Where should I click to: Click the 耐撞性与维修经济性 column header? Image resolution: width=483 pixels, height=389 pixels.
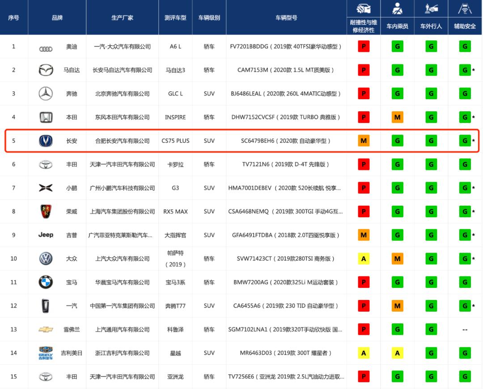[364, 26]
